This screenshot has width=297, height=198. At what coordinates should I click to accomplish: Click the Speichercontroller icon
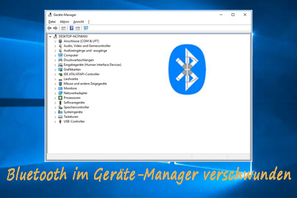(x=60, y=107)
